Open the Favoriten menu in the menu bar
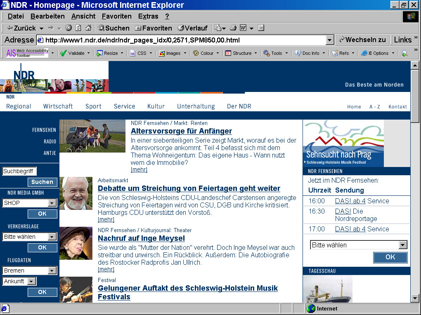421x315 pixels. tap(116, 16)
